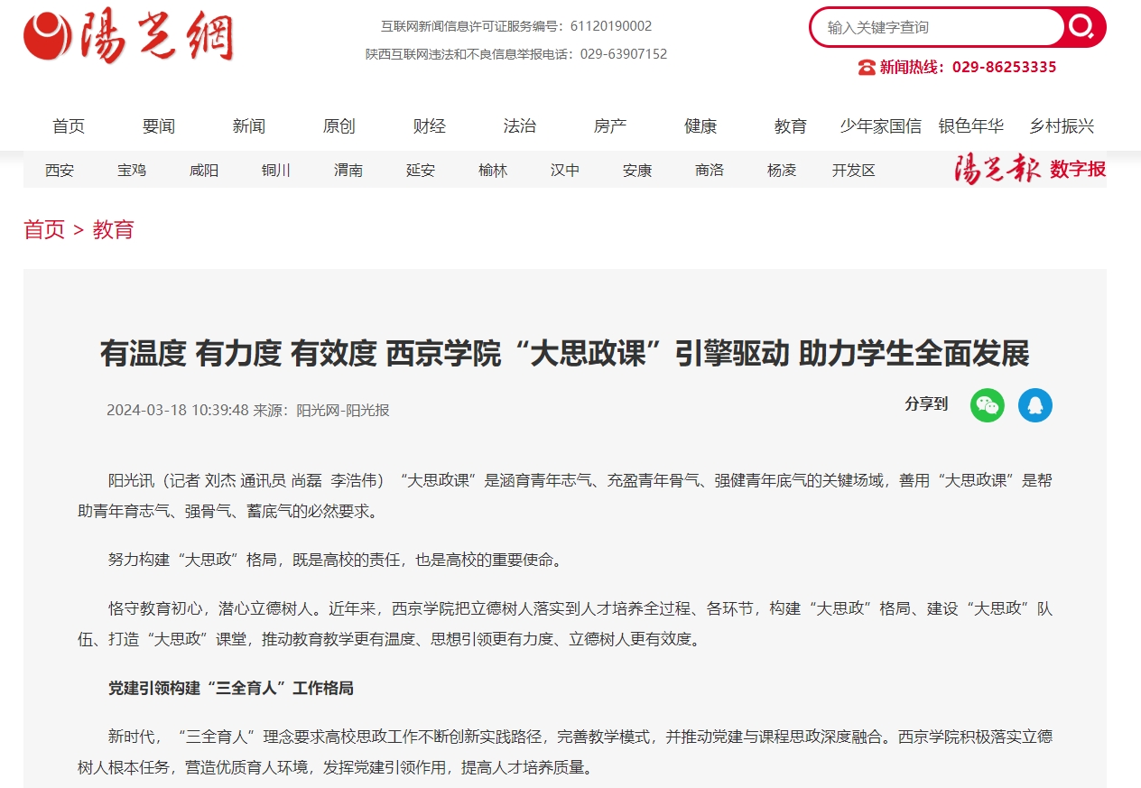Focus the 输入关键字查询 search field

[939, 27]
